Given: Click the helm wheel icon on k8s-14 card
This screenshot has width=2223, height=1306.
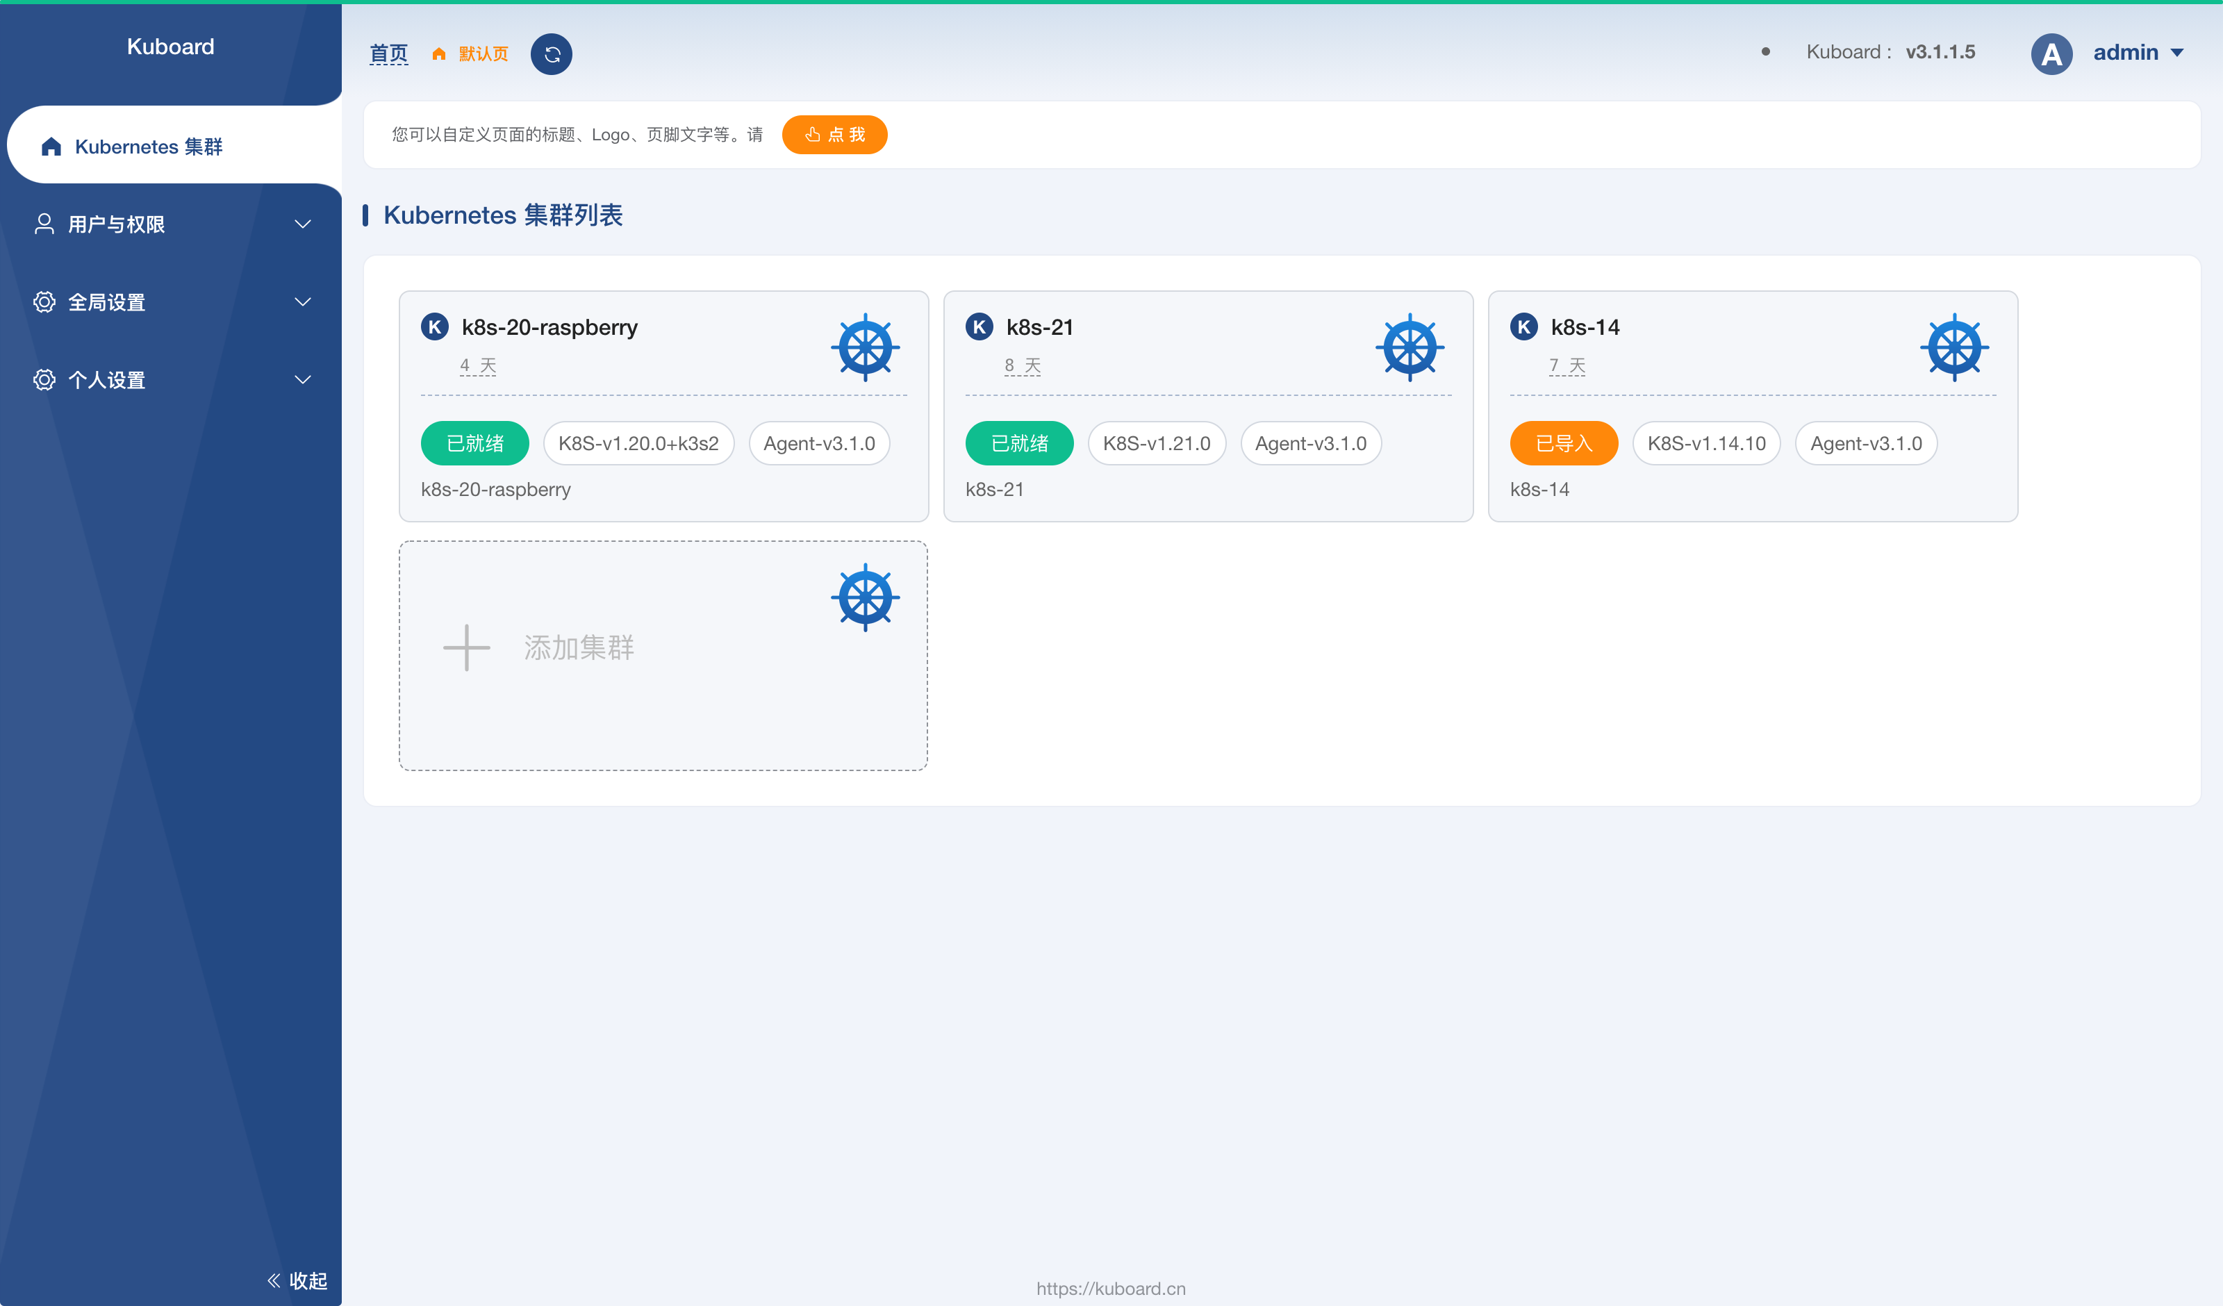Looking at the screenshot, I should (x=1954, y=347).
